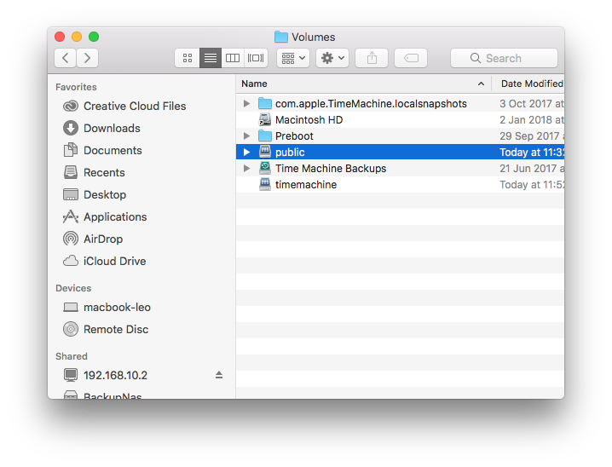Go back with the left chevron
612x467 pixels.
pyautogui.click(x=65, y=58)
